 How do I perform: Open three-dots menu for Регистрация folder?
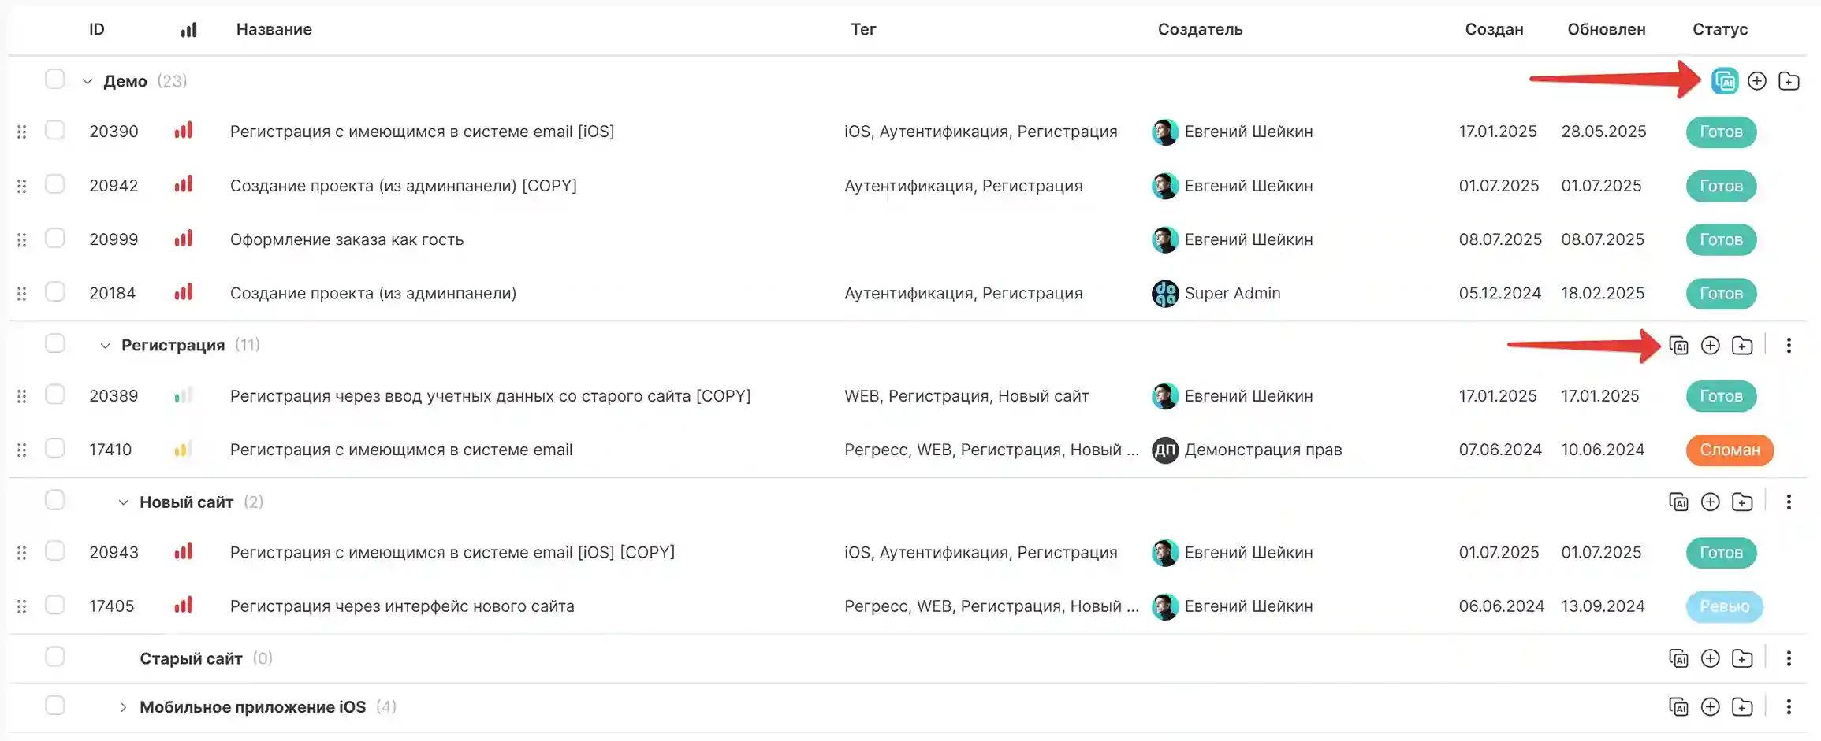coord(1789,346)
